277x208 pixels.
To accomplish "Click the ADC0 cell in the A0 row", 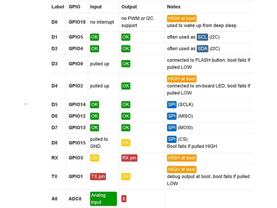I will tap(75, 199).
